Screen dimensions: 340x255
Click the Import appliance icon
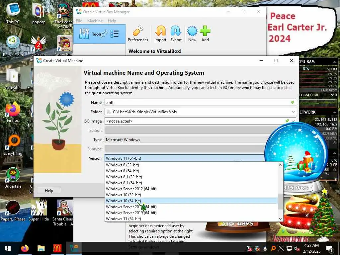160,34
